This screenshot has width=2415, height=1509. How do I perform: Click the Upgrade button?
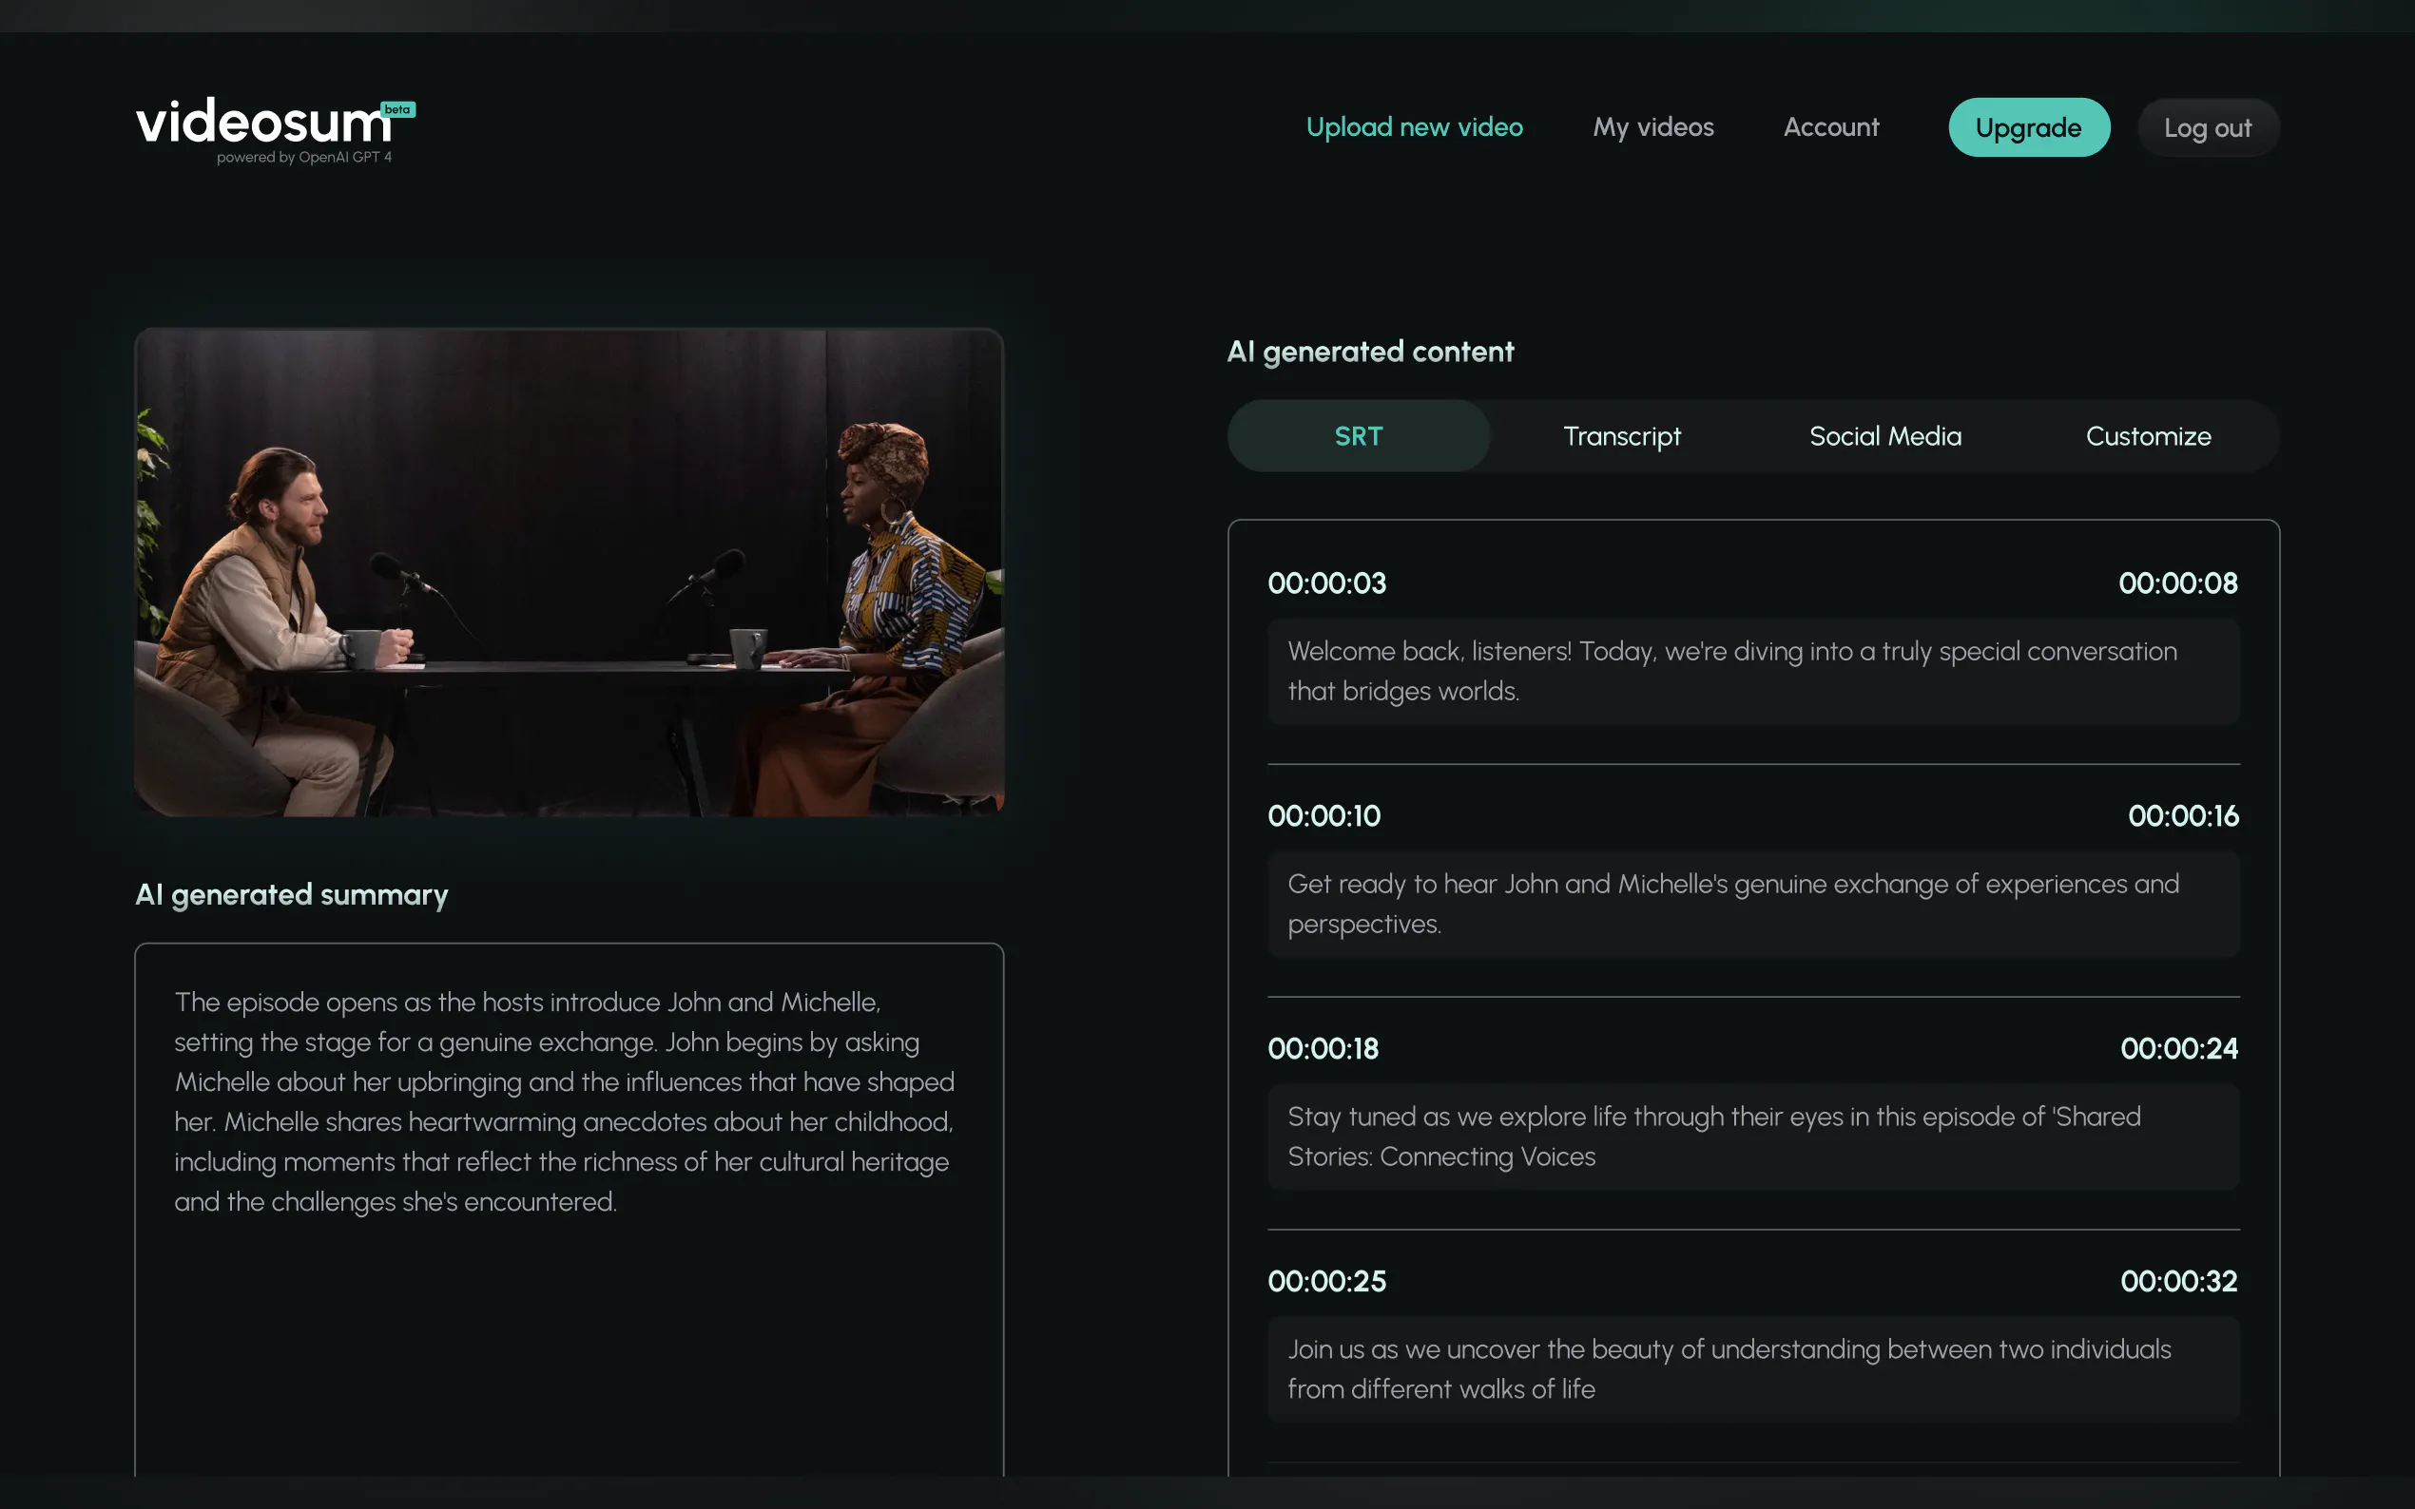pos(2028,127)
